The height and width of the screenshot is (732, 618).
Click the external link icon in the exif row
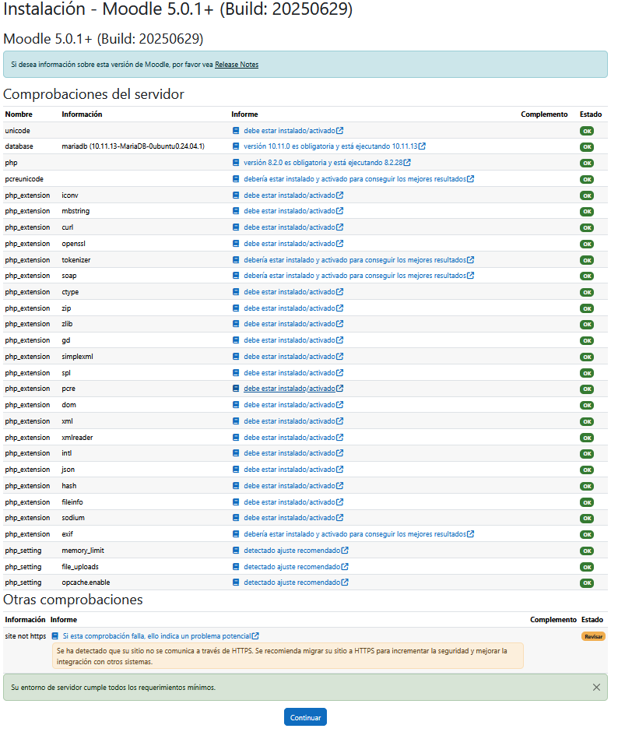pyautogui.click(x=470, y=534)
